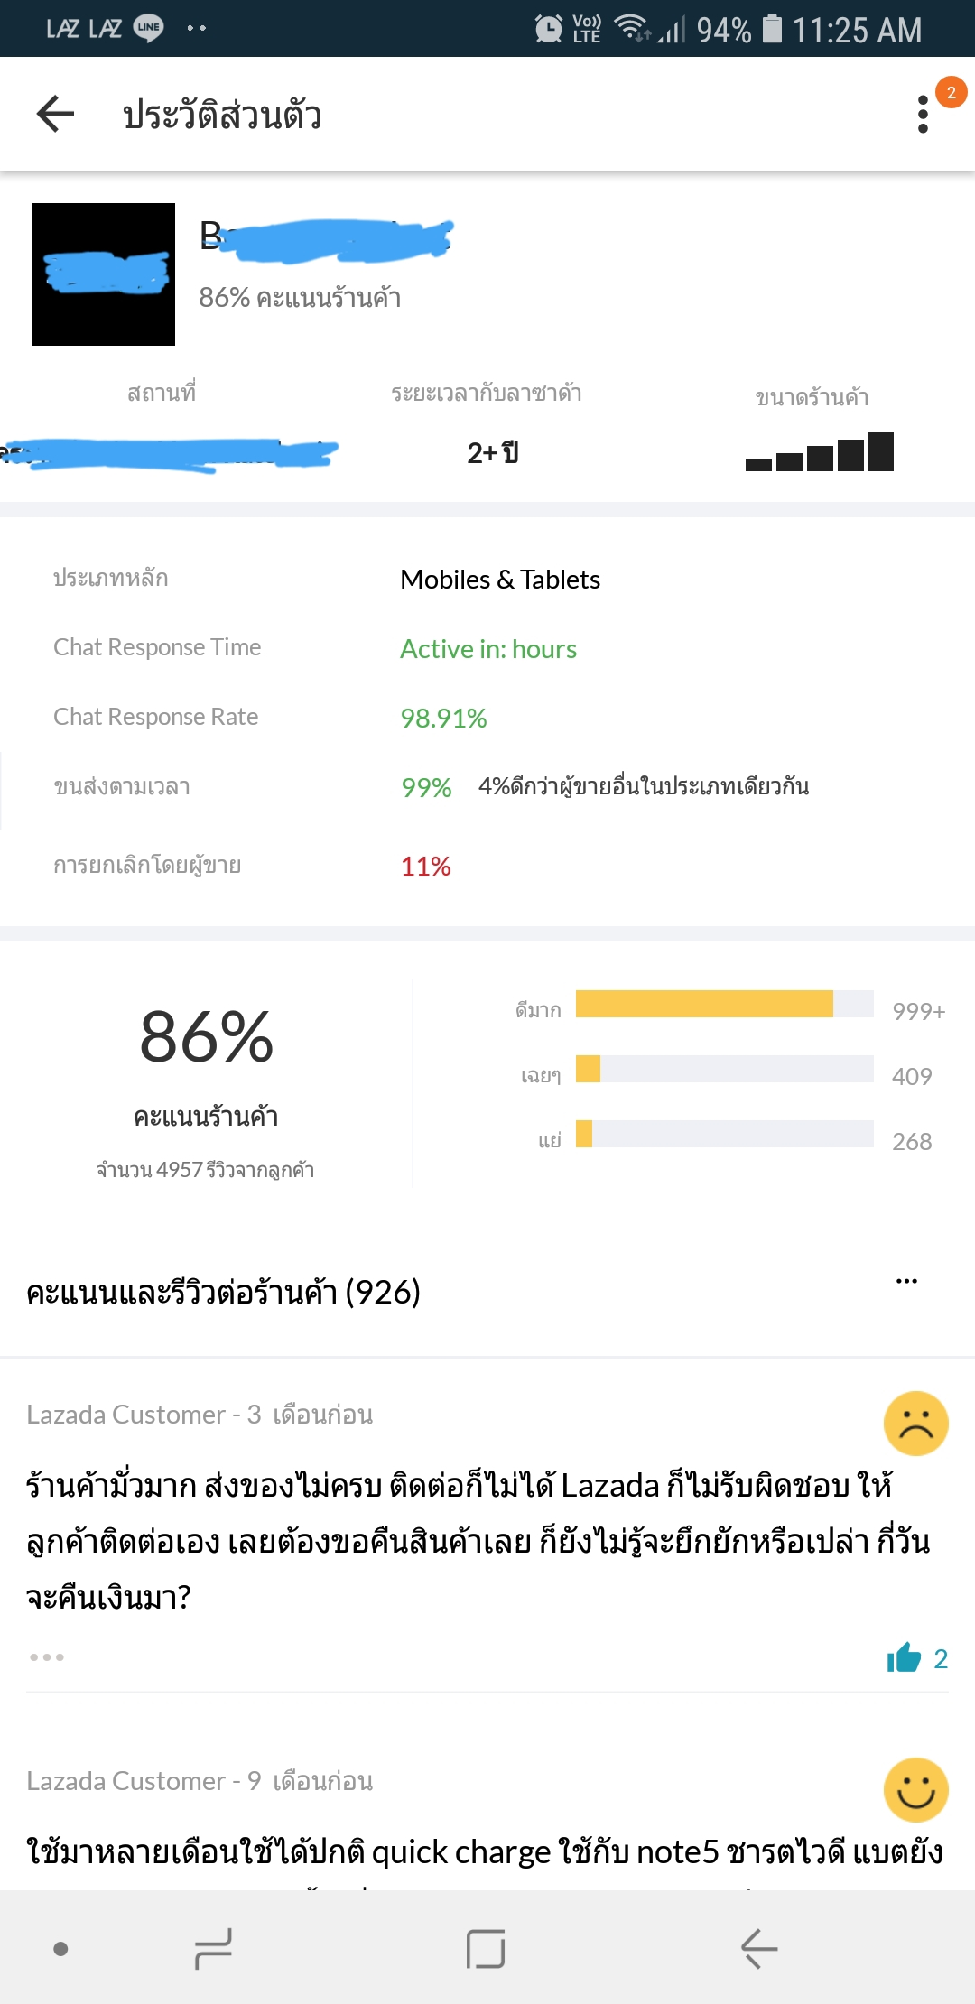The height and width of the screenshot is (2004, 975).
Task: Expand reviews section options ellipsis
Action: pyautogui.click(x=906, y=1281)
